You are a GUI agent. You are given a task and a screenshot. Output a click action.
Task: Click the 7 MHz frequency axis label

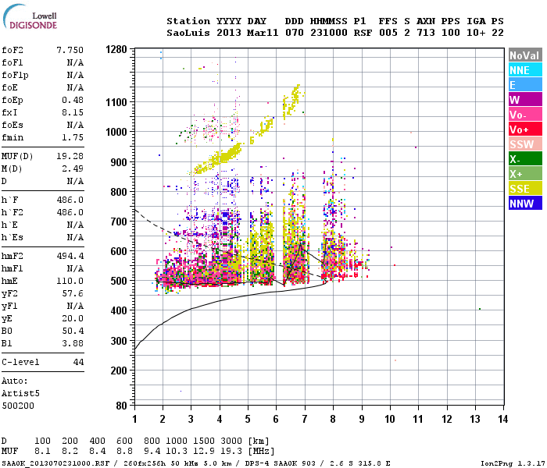(x=305, y=419)
